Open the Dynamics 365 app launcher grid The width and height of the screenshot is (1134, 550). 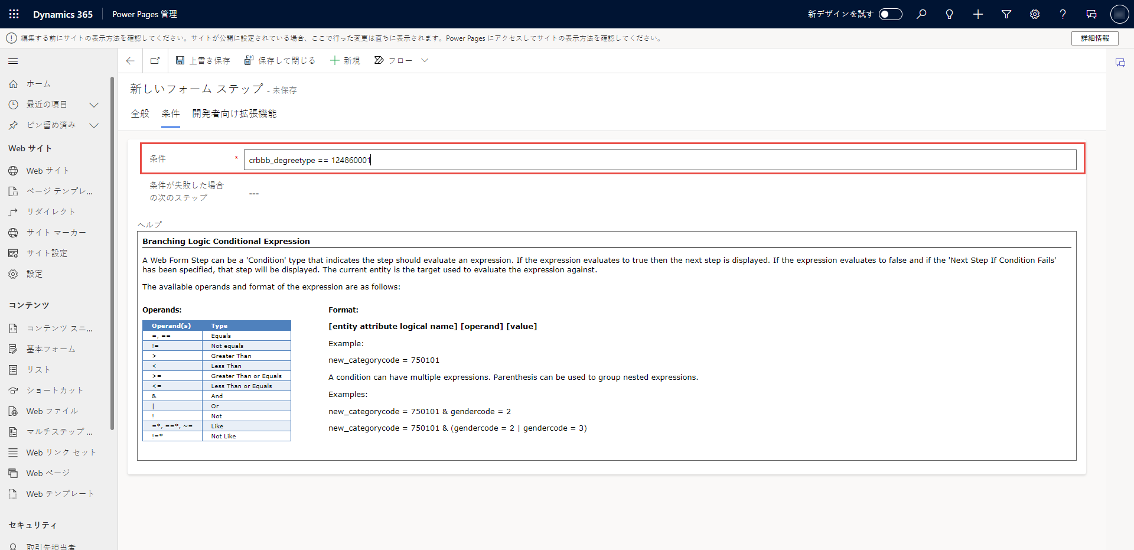[14, 14]
